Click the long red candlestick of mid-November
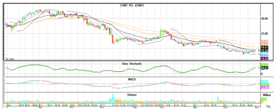276x112 pixels. coord(113,39)
